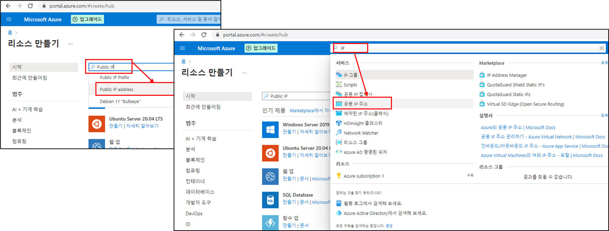Image resolution: width=609 pixels, height=231 pixels.
Task: Click forward arrow in right browser window
Action: (193, 35)
